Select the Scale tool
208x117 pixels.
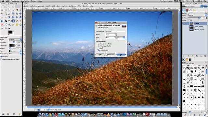13,17
